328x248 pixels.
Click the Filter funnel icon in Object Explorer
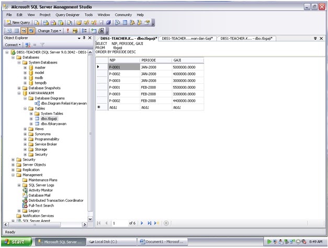(x=42, y=45)
